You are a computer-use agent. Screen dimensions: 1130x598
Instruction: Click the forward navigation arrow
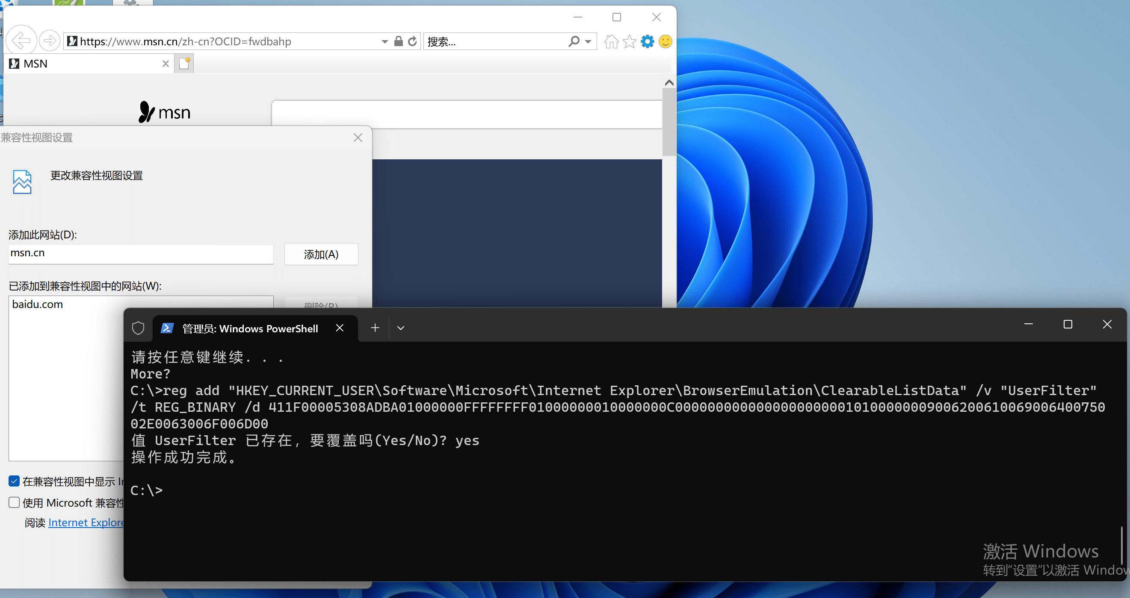click(50, 40)
